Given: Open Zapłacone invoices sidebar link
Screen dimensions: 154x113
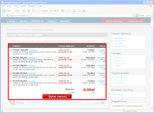Looking at the screenshot, I should [119, 38].
